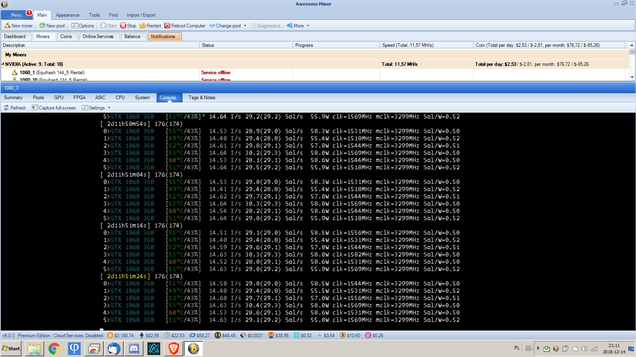This screenshot has height=357, width=636.
Task: Open Google Chrome from the taskbar
Action: (x=54, y=349)
